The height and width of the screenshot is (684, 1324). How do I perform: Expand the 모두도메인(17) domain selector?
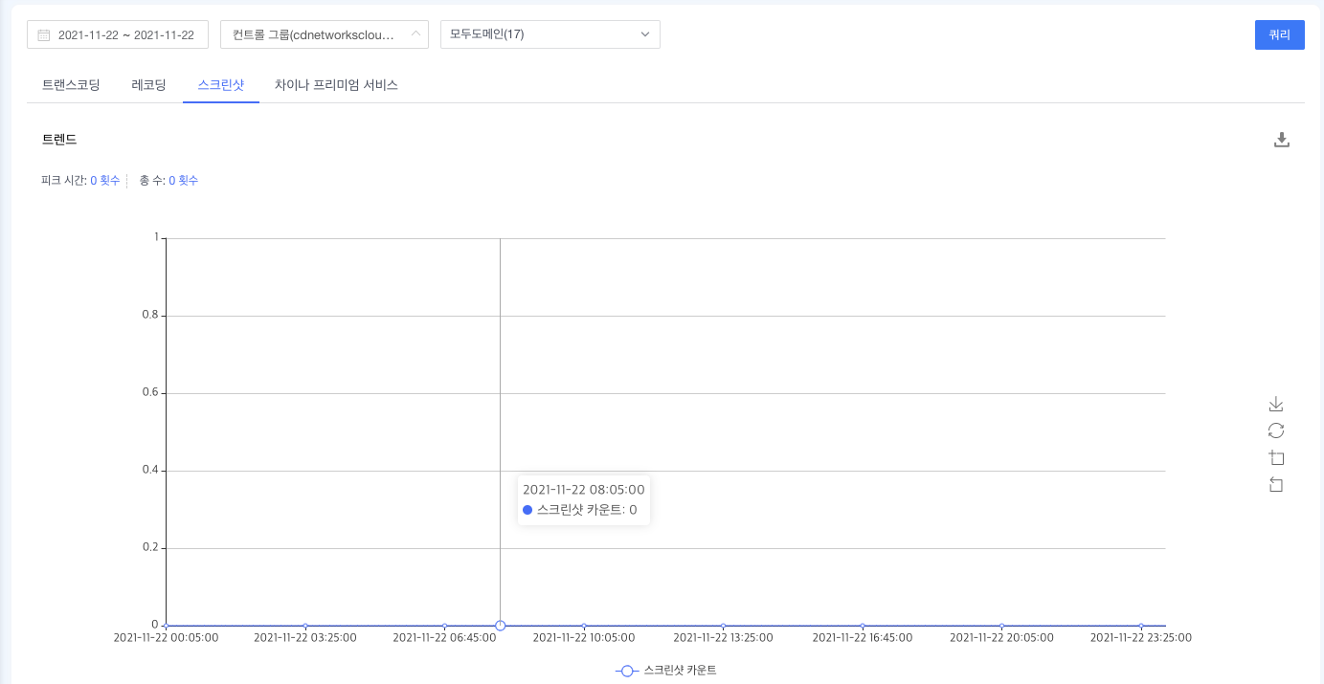[x=550, y=34]
